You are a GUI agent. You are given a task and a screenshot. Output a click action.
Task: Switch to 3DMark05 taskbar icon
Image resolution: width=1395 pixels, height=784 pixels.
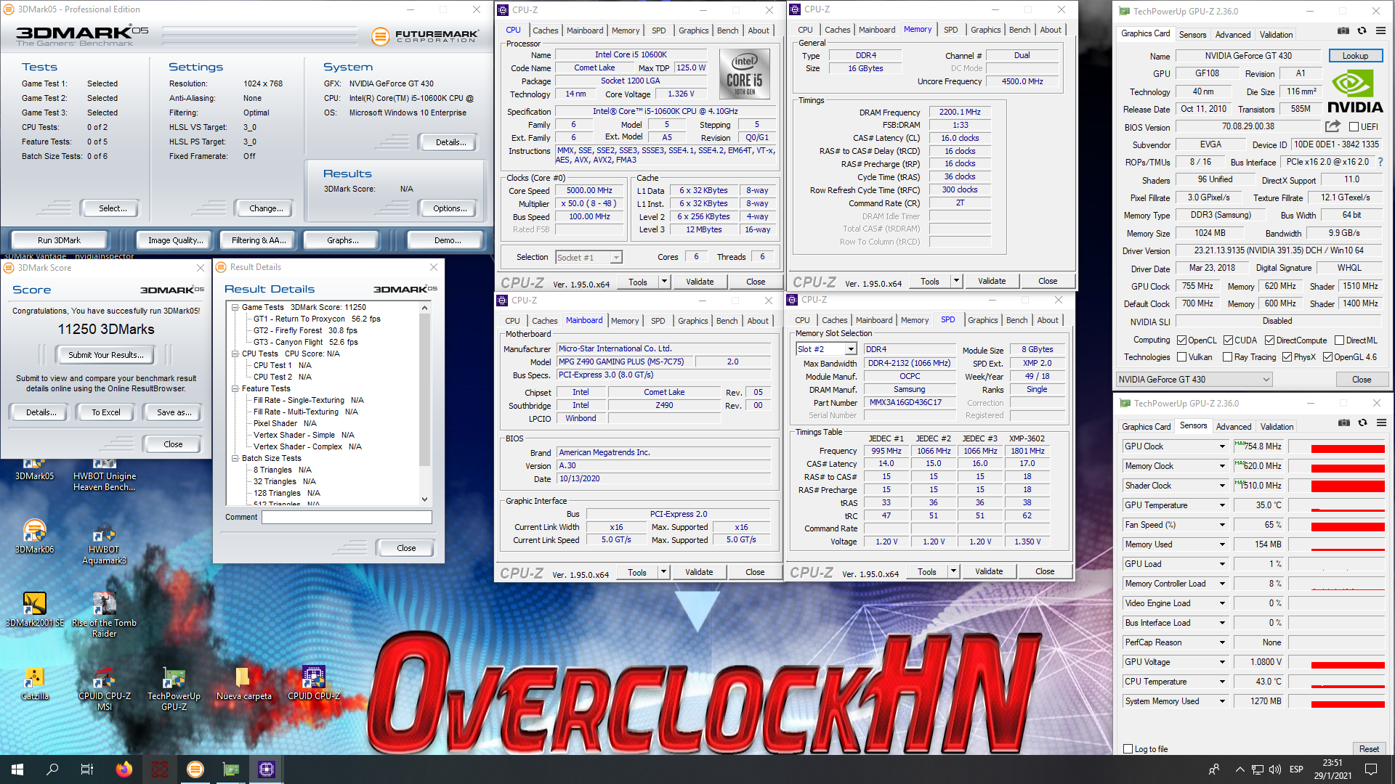[195, 769]
